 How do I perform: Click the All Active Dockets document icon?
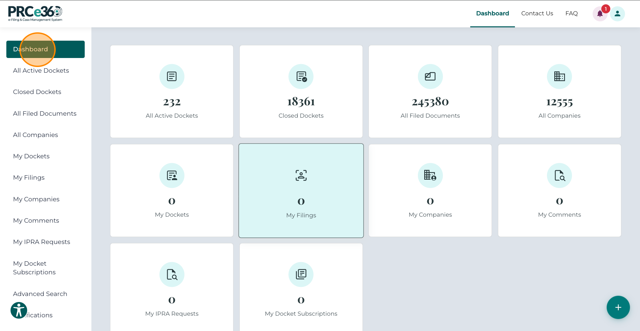tap(171, 76)
